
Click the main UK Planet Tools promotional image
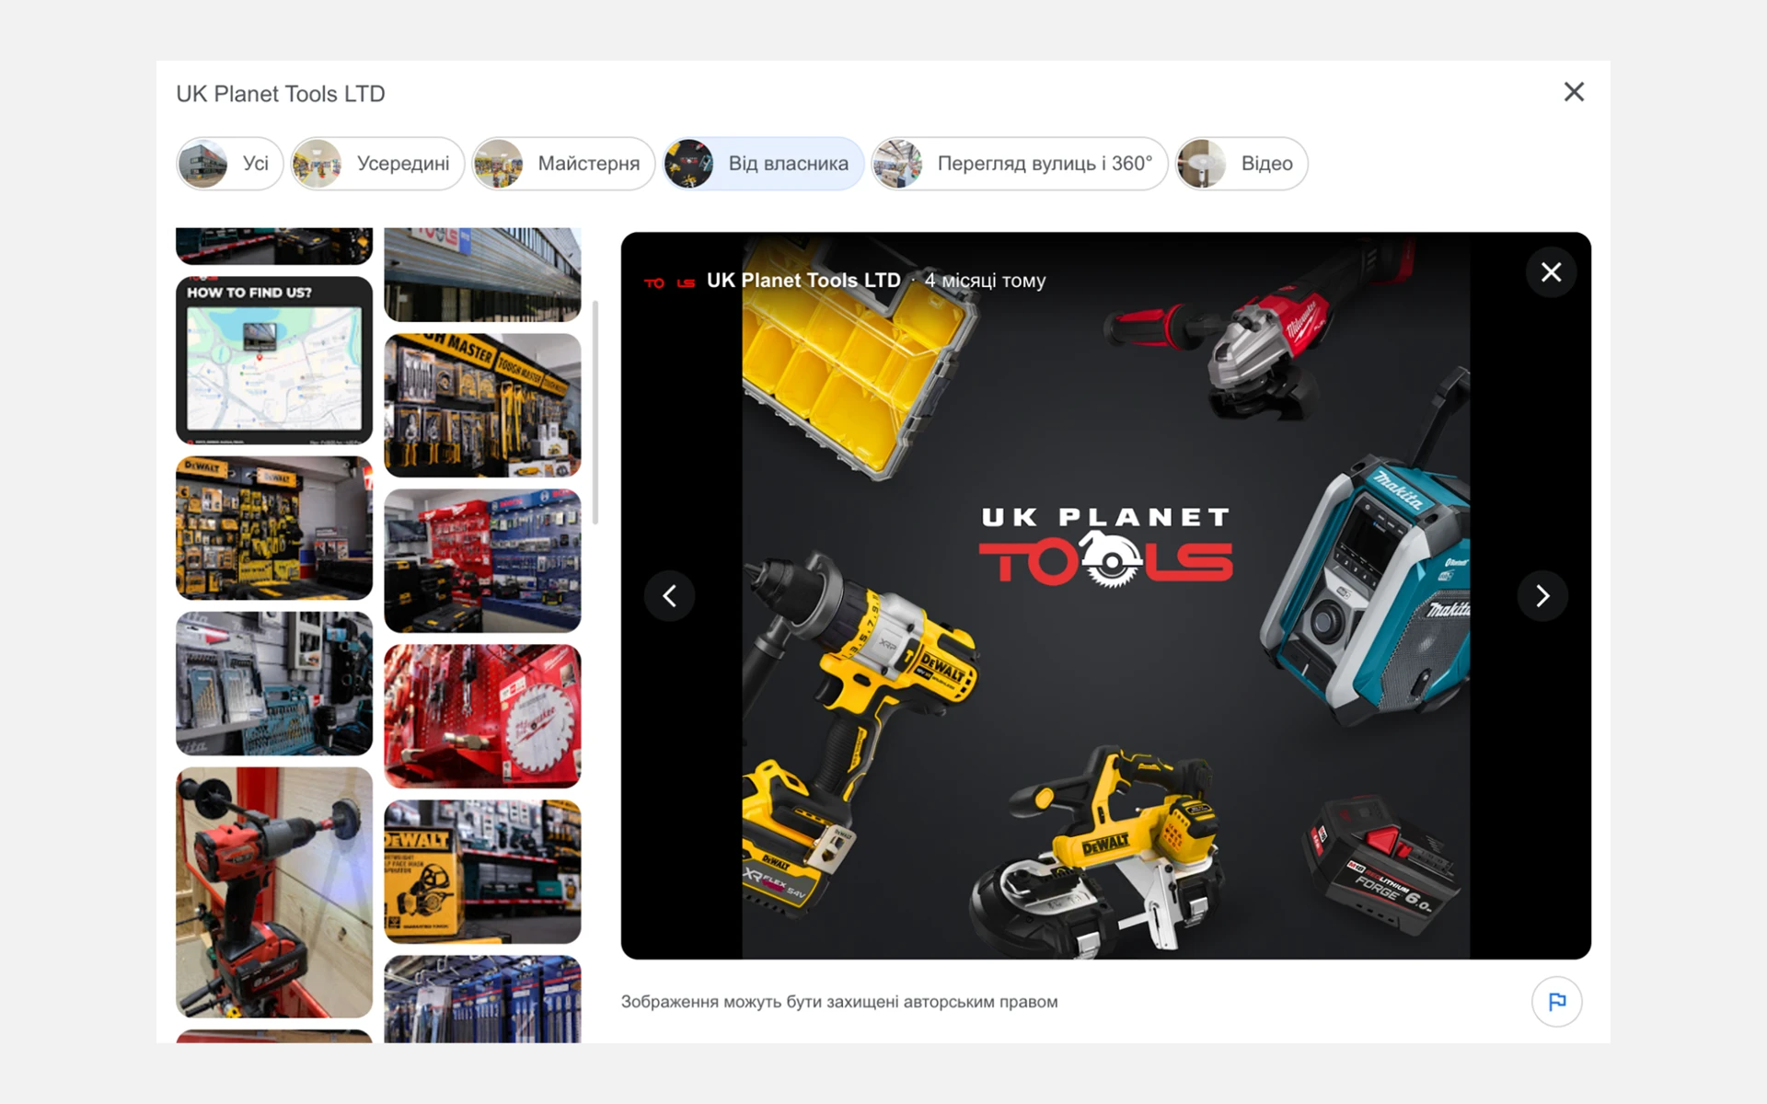[1105, 596]
